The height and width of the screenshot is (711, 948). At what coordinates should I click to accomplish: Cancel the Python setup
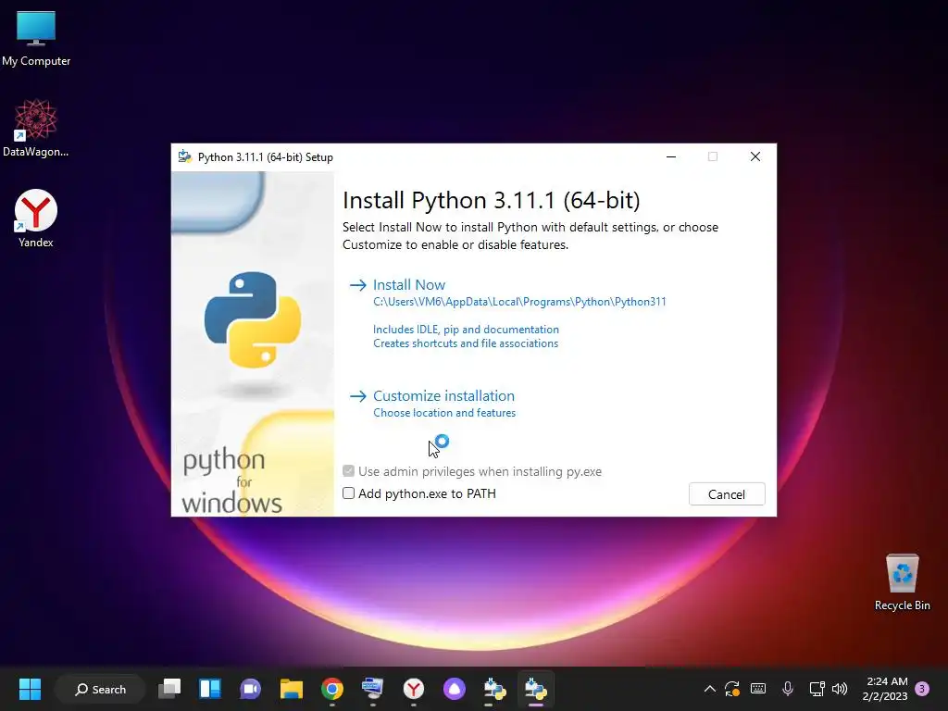coord(727,494)
